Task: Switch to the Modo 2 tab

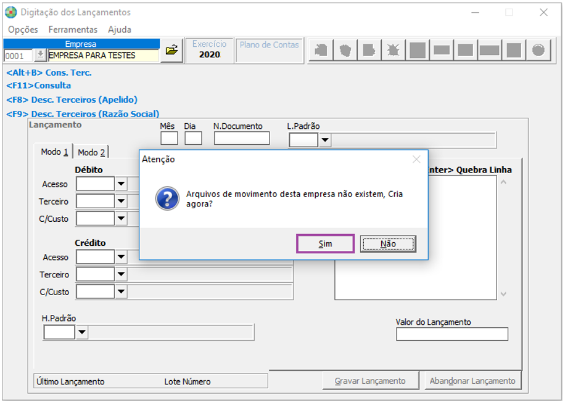Action: click(x=91, y=153)
